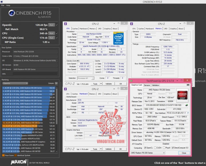Screen dimensions: 206x166
Task: Click the Info field in Your System
Action: [x=35, y=74]
